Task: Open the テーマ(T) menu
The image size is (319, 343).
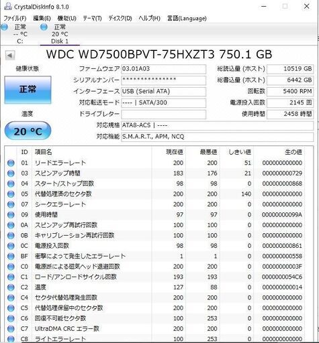Action: [92, 18]
